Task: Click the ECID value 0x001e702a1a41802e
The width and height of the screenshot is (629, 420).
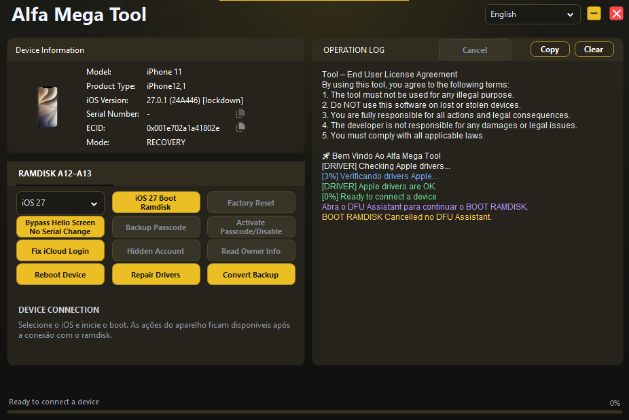Action: [x=183, y=128]
